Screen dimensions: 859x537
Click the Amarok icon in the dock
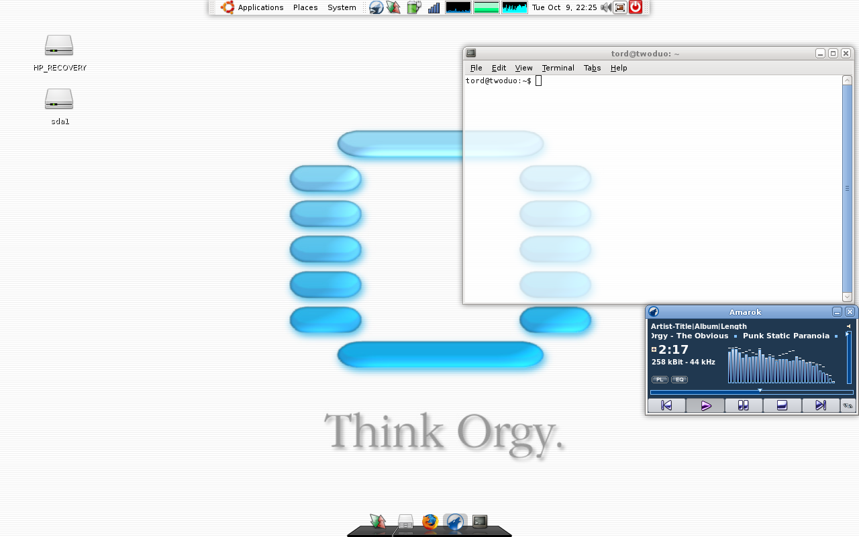click(455, 522)
